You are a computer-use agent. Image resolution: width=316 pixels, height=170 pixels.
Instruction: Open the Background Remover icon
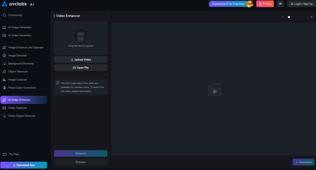[x=4, y=64]
